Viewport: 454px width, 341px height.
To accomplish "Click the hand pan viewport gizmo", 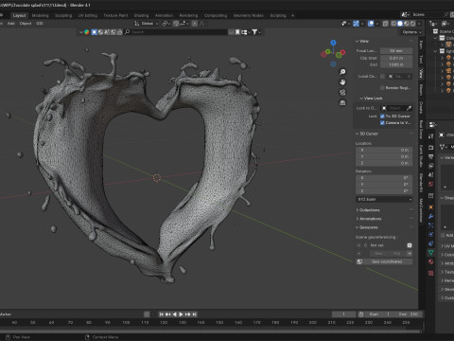I will coord(342,82).
